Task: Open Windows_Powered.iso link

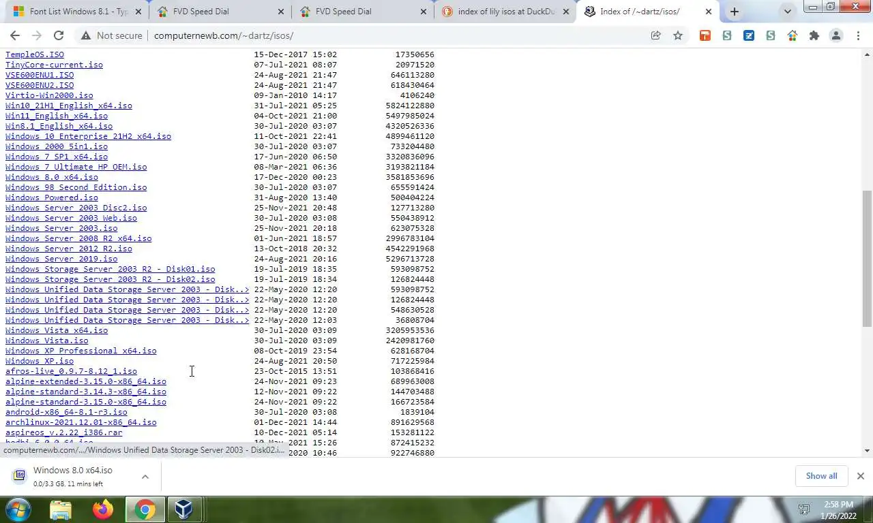Action: [x=52, y=197]
